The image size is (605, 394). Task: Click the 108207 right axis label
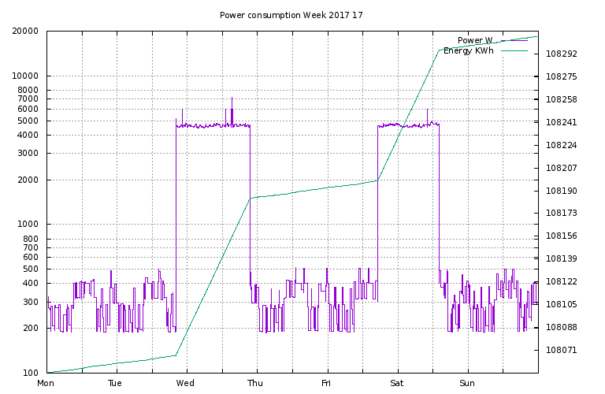(x=562, y=168)
